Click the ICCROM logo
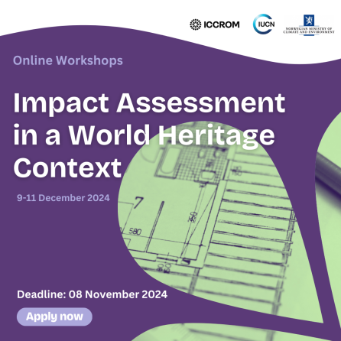The width and height of the screenshot is (341, 341). coord(215,24)
